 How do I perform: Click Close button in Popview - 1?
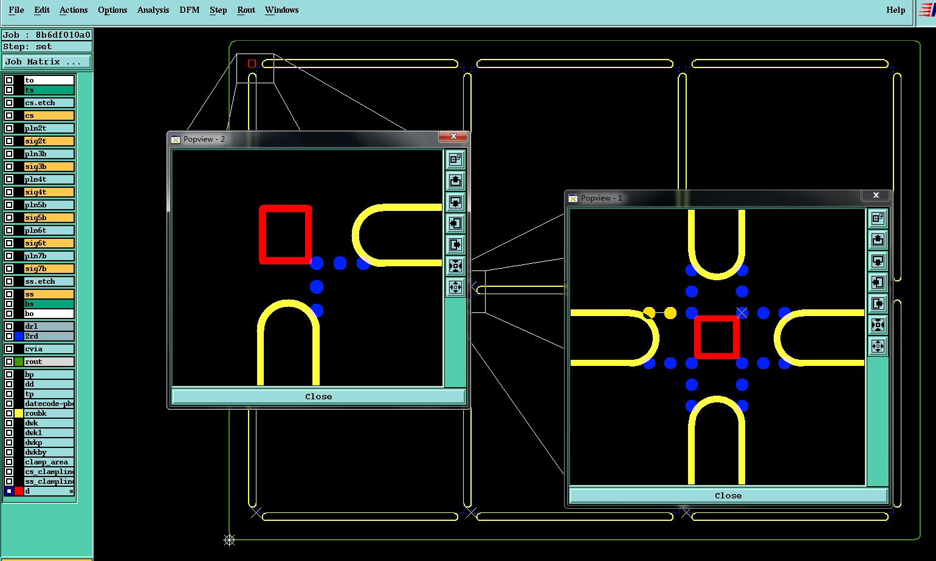point(728,495)
